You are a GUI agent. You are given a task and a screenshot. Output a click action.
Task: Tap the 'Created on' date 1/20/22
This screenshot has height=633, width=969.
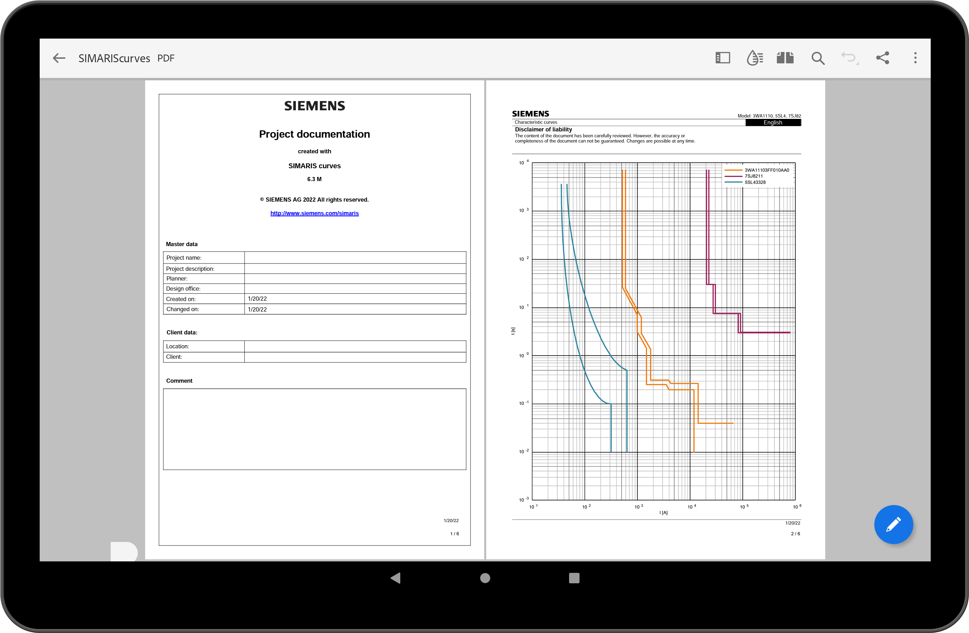point(257,299)
